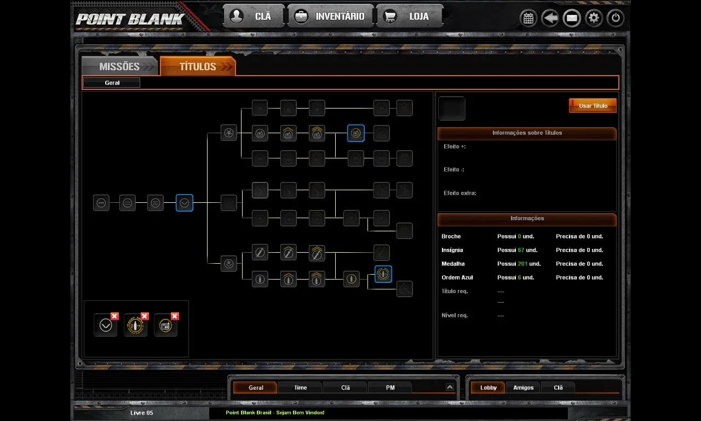Click the back arrow icon

550,18
